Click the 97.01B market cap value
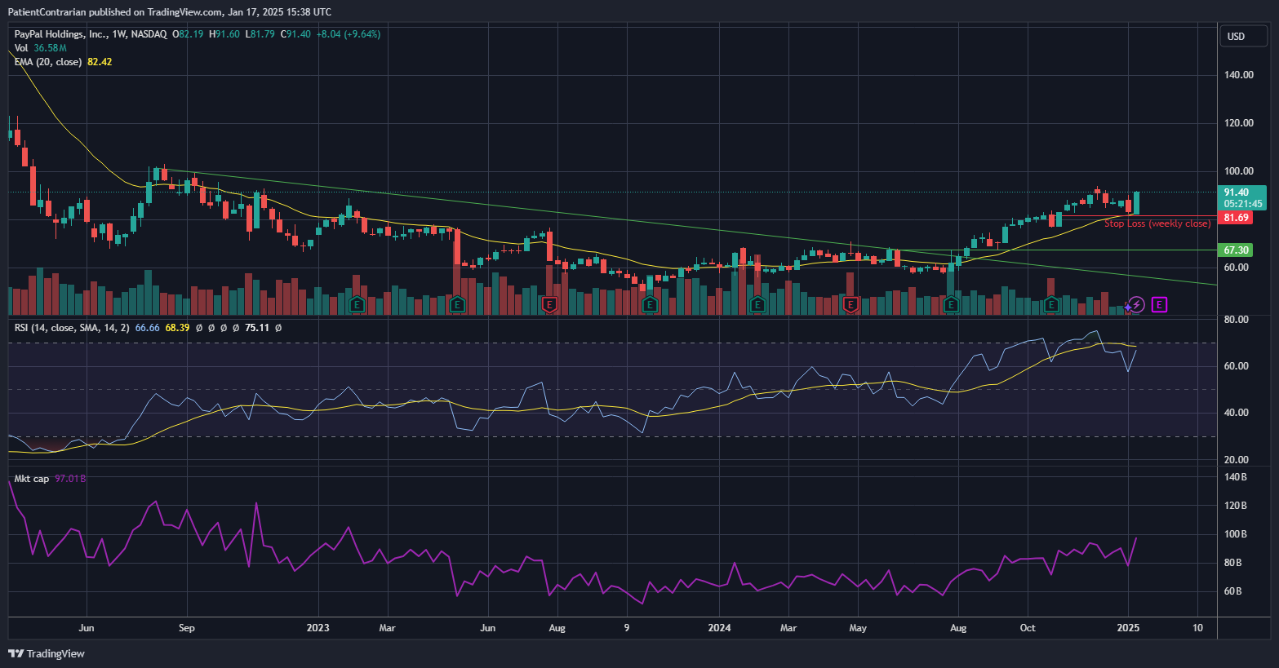This screenshot has width=1279, height=668. pyautogui.click(x=70, y=479)
